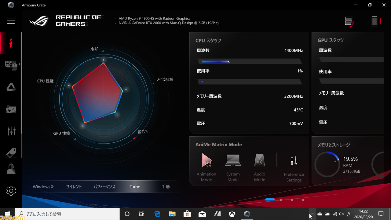This screenshot has width=391, height=220.
Task: Launch Microsoft Edge from taskbar
Action: pos(157,214)
